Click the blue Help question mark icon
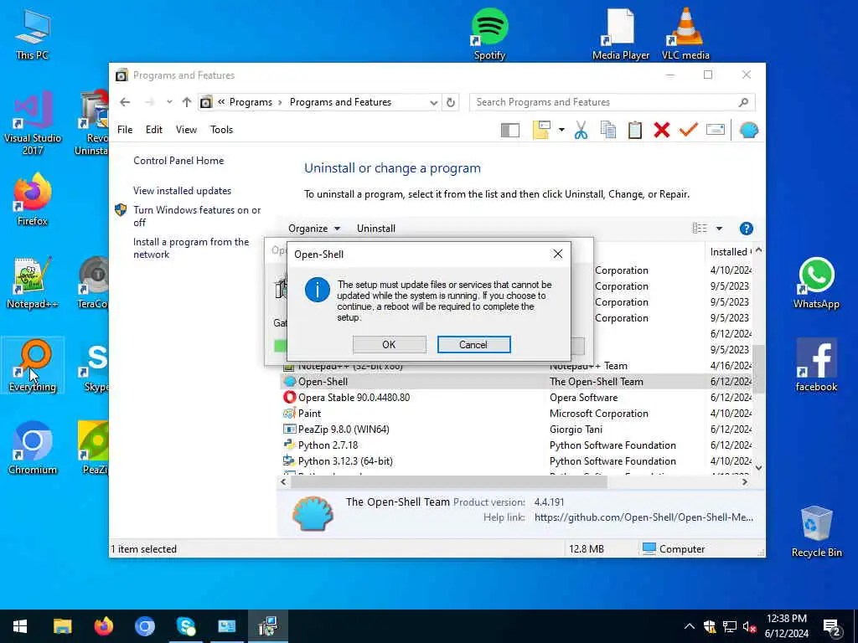 [x=747, y=229]
